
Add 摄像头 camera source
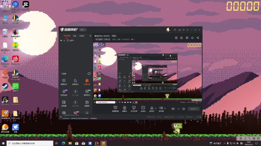pyautogui.click(x=125, y=109)
